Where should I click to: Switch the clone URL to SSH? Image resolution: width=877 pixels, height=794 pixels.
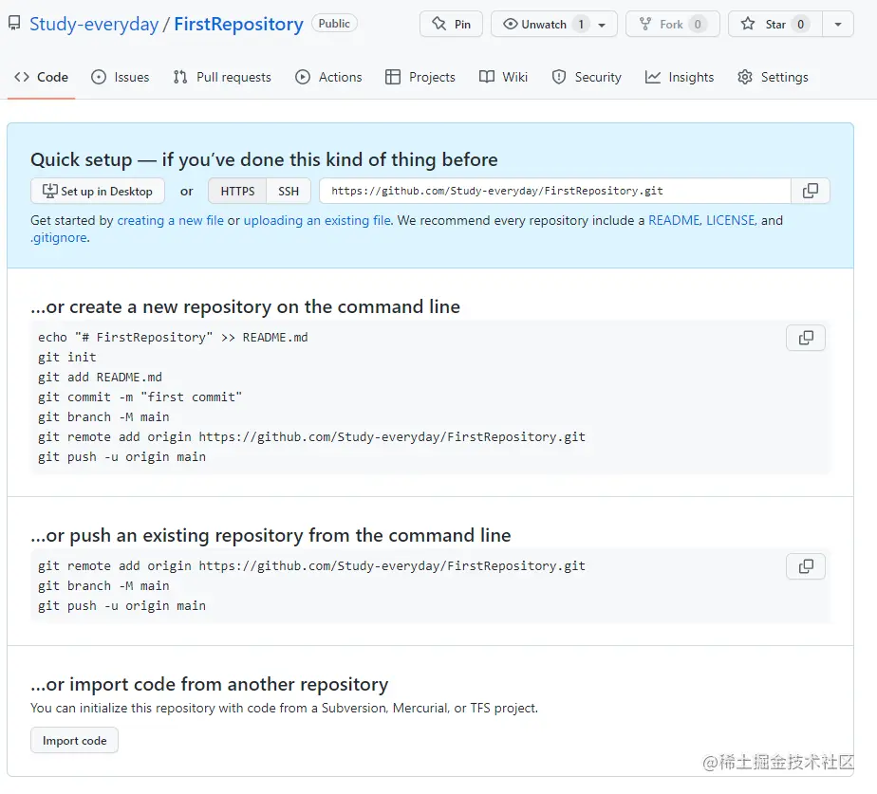(289, 191)
